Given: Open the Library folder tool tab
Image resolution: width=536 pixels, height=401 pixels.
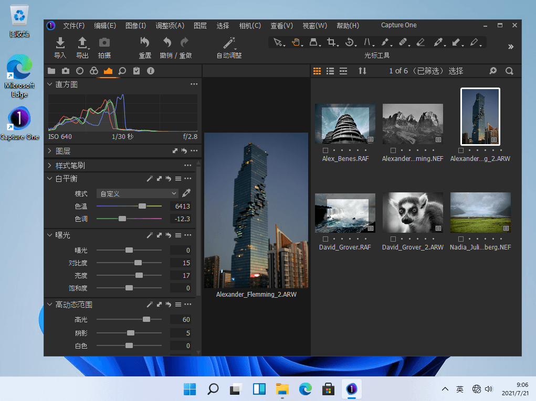Looking at the screenshot, I should 51,71.
